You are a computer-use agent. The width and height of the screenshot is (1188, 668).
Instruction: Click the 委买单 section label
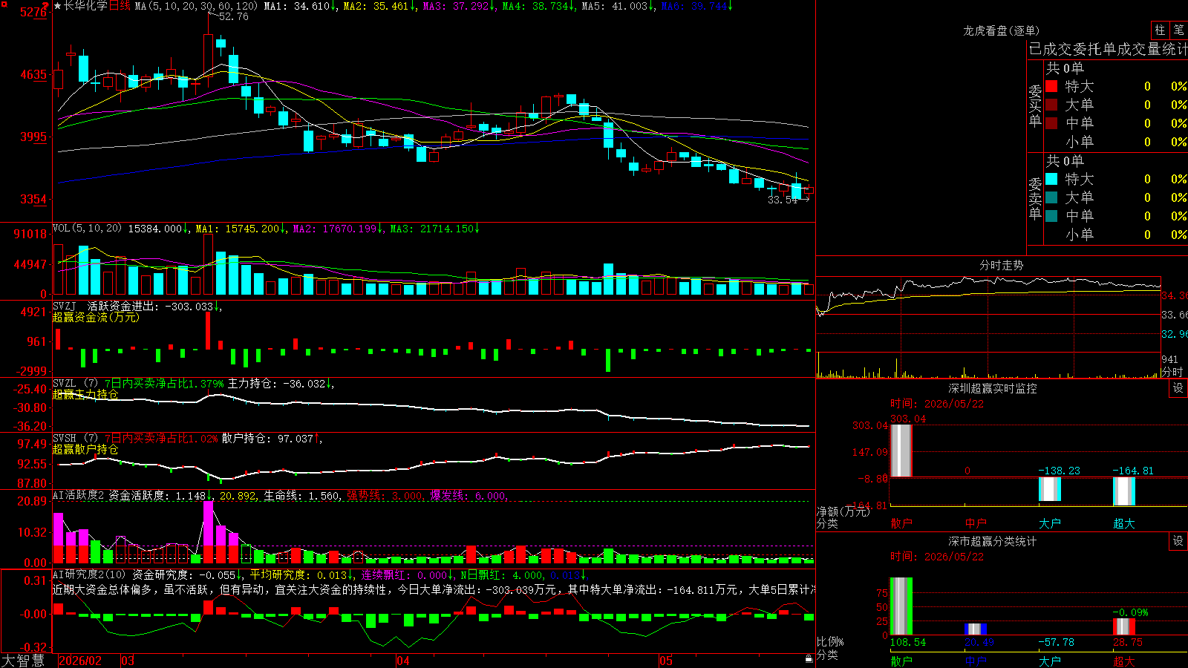(1035, 105)
